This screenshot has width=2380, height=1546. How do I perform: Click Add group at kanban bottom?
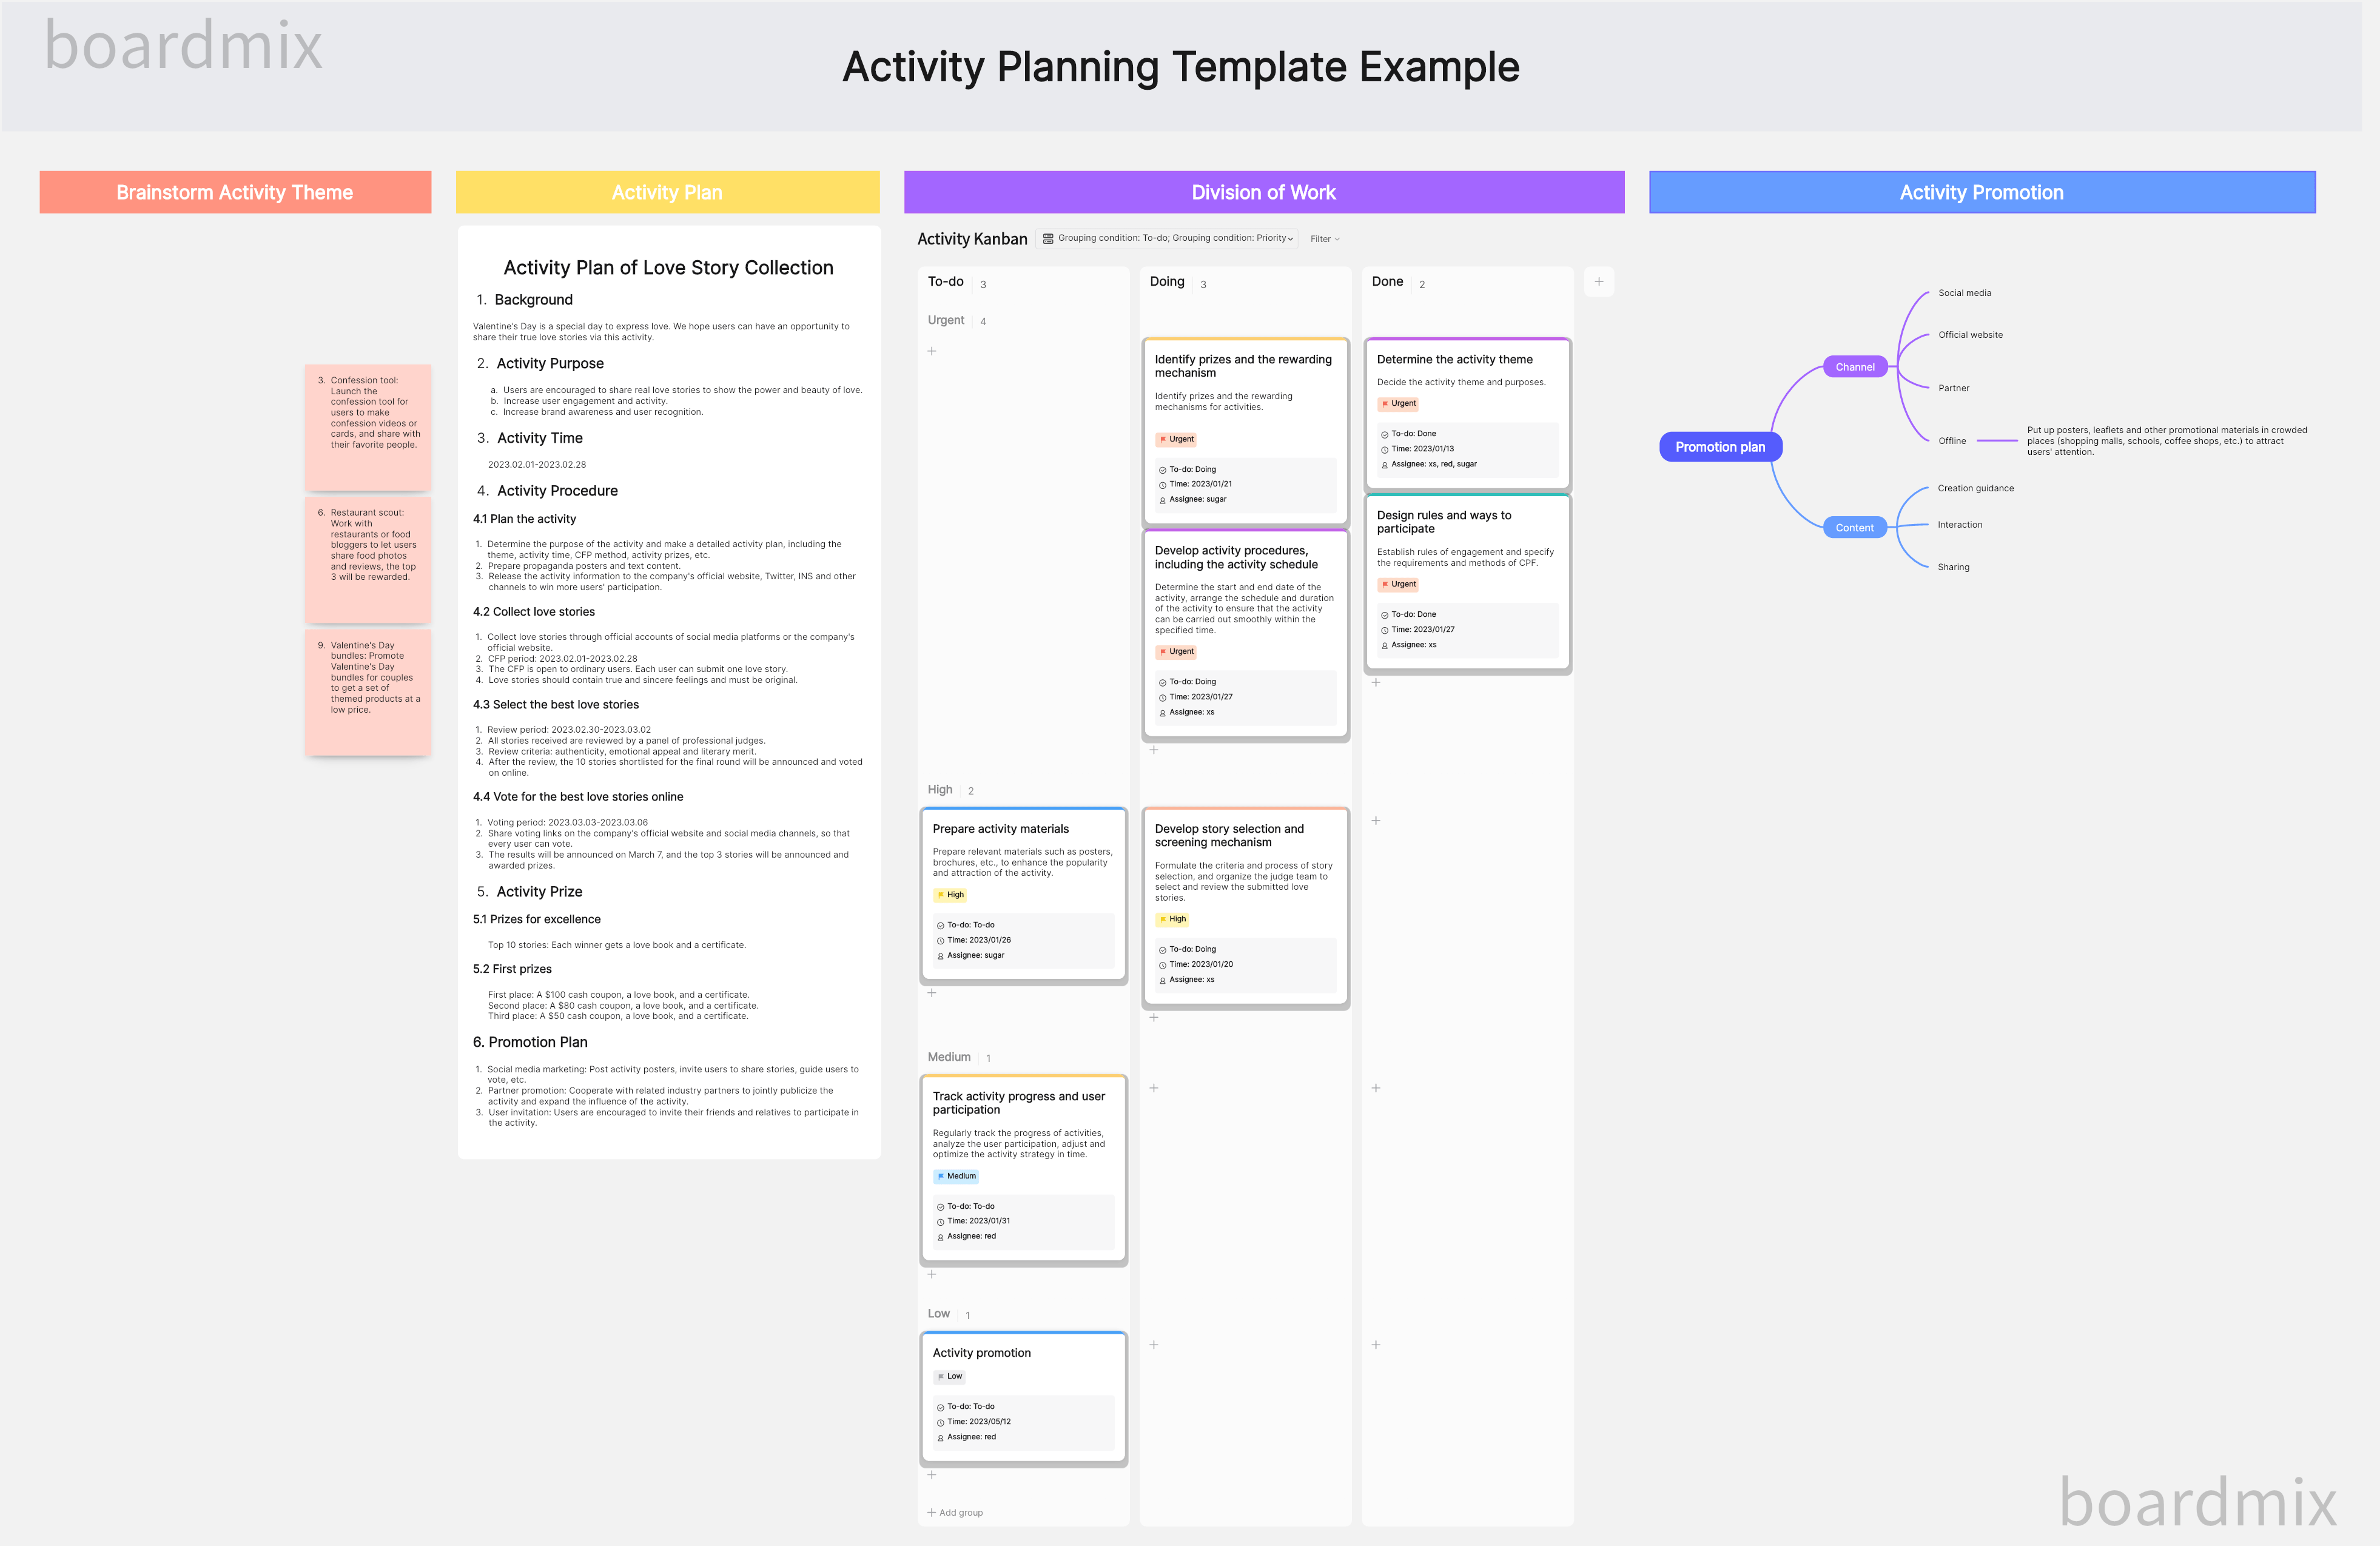tap(955, 1512)
